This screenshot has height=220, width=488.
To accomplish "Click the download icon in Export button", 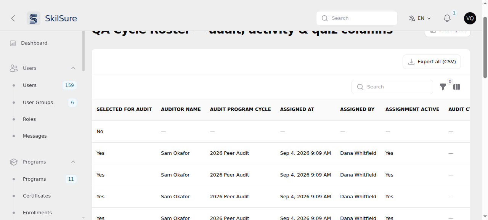I will 411,62.
